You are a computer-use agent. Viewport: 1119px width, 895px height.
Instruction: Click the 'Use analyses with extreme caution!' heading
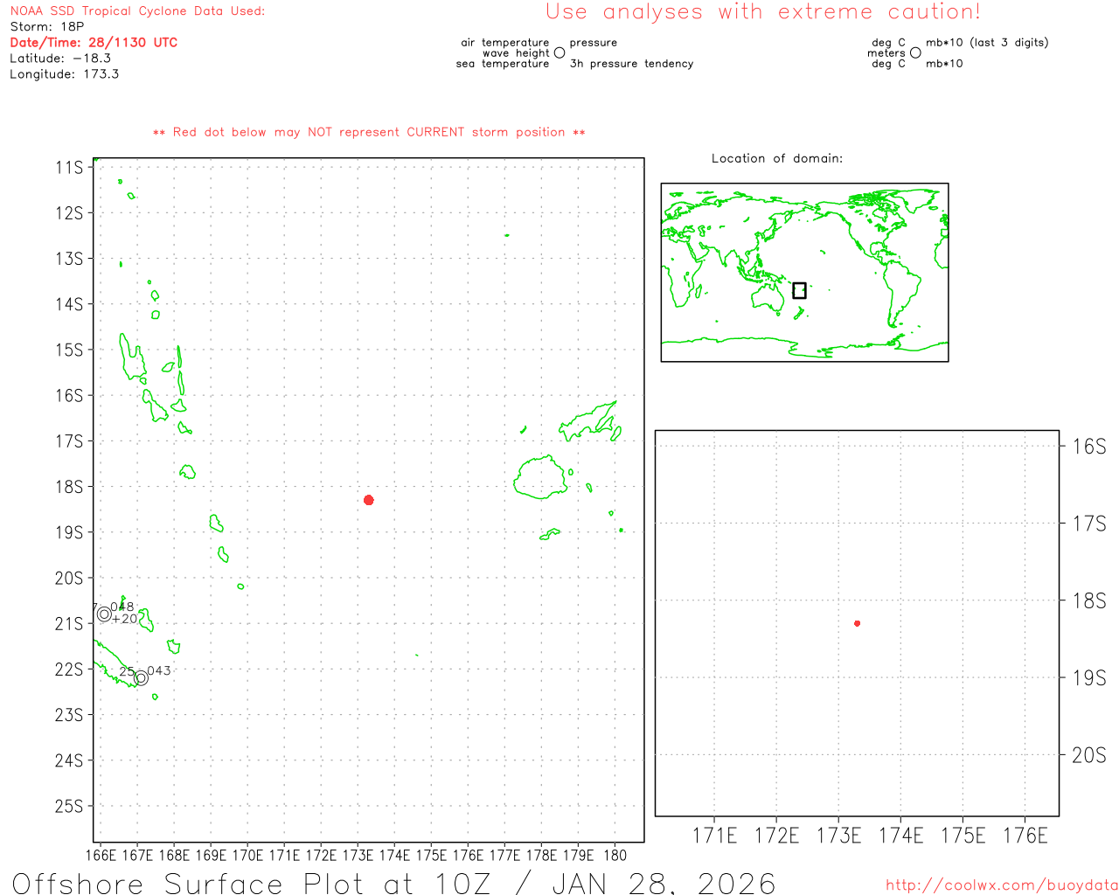[762, 12]
